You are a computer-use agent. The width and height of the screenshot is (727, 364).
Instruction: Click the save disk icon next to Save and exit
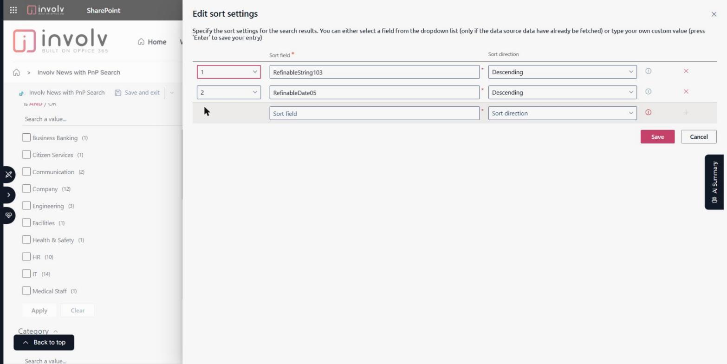click(x=118, y=92)
